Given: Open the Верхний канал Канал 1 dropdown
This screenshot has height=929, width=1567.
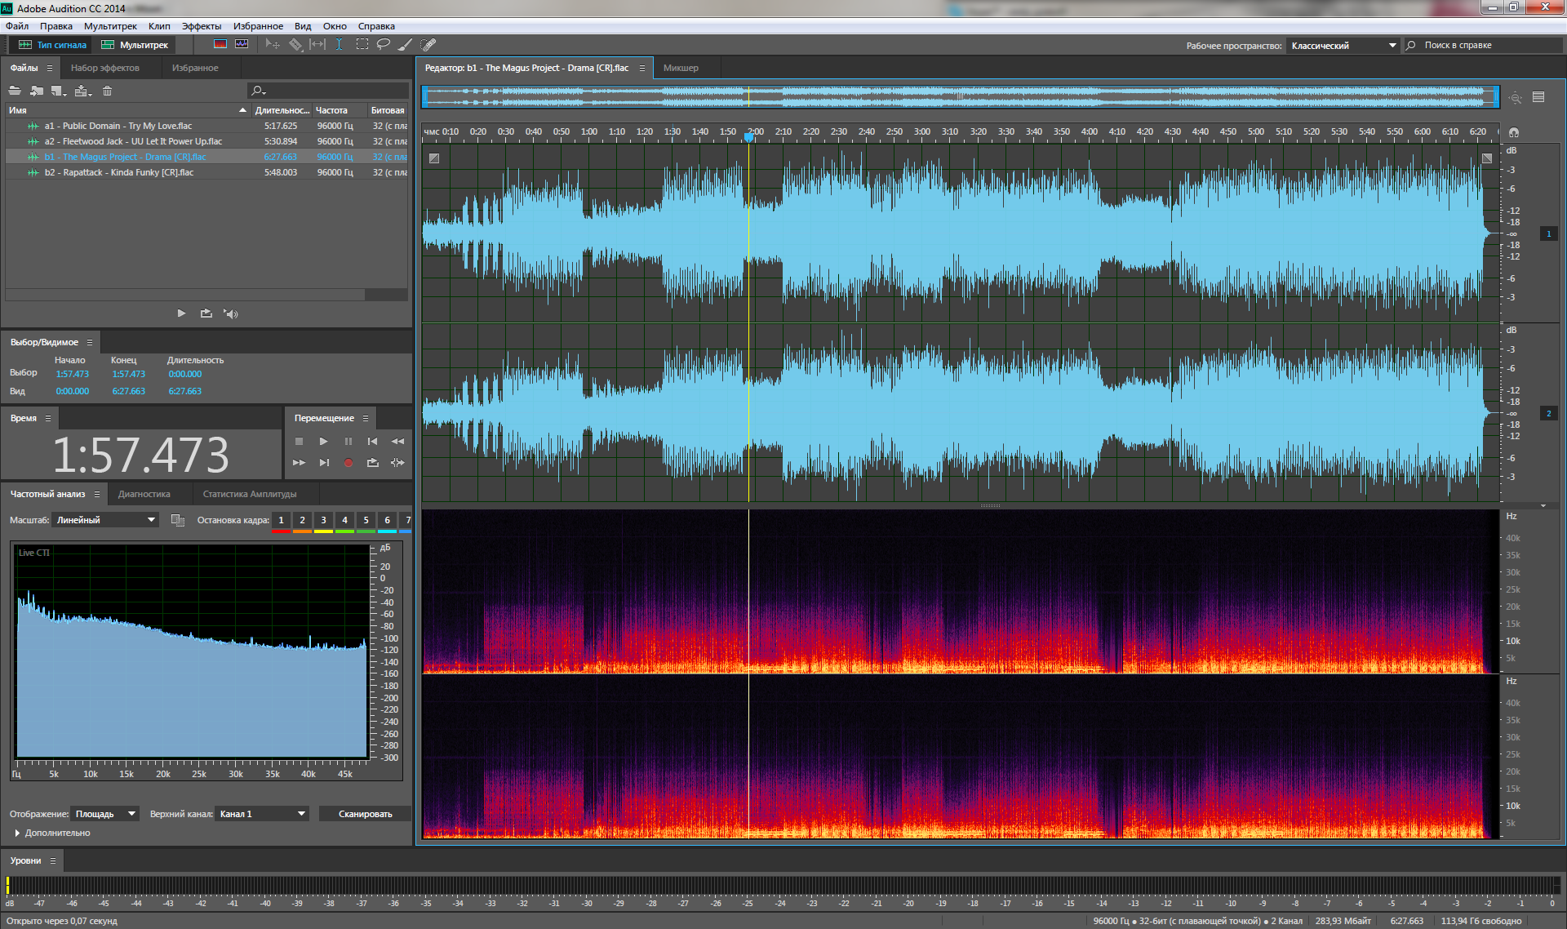Looking at the screenshot, I should (262, 814).
